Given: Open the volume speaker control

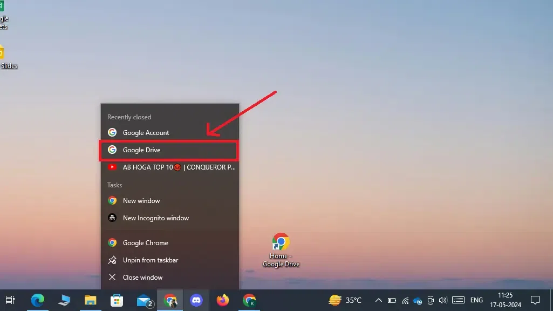Looking at the screenshot, I should 443,300.
